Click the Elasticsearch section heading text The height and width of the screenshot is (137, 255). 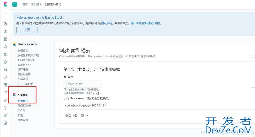pos(27,44)
